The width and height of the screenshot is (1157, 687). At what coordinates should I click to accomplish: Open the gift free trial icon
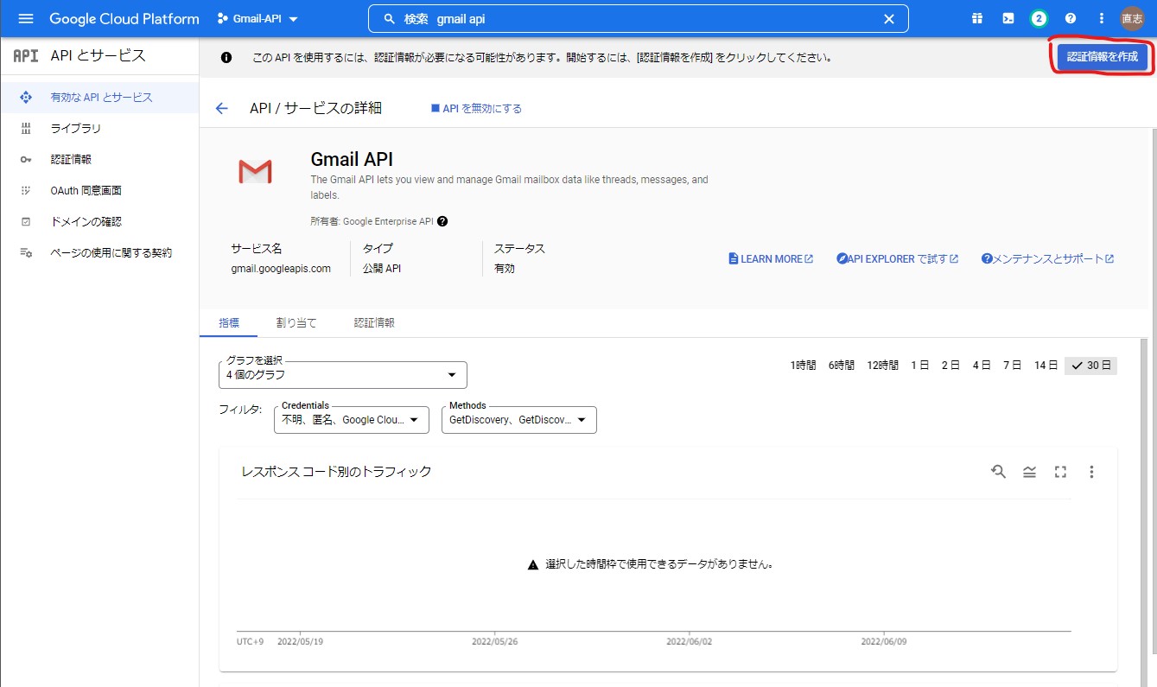976,18
